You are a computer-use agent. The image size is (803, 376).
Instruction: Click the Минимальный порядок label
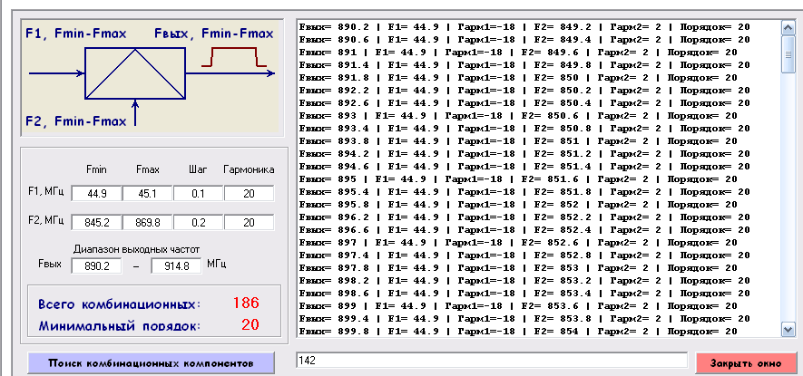119,326
